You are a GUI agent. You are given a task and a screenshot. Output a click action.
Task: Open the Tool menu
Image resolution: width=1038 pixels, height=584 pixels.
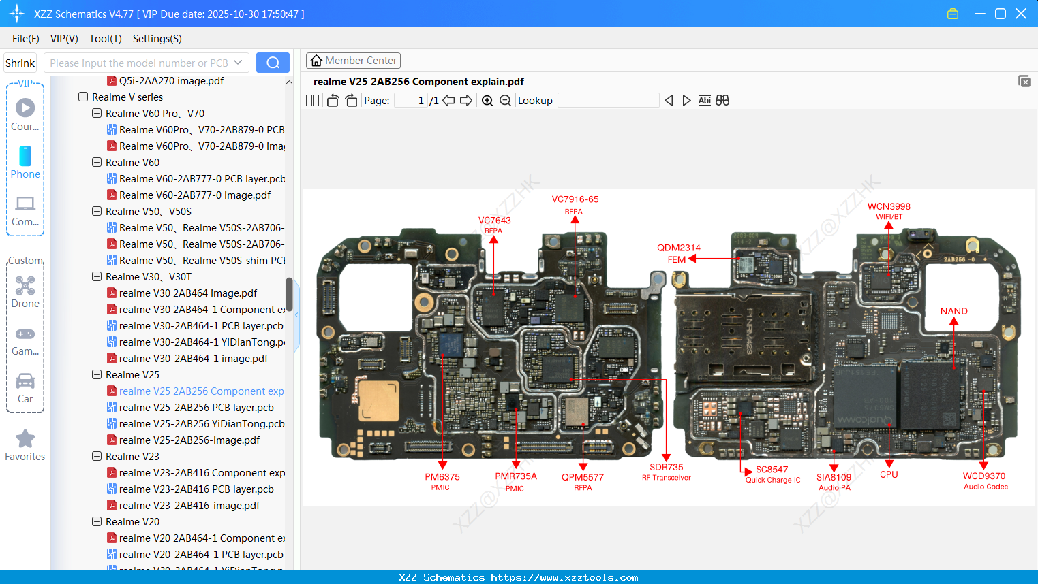coord(105,39)
